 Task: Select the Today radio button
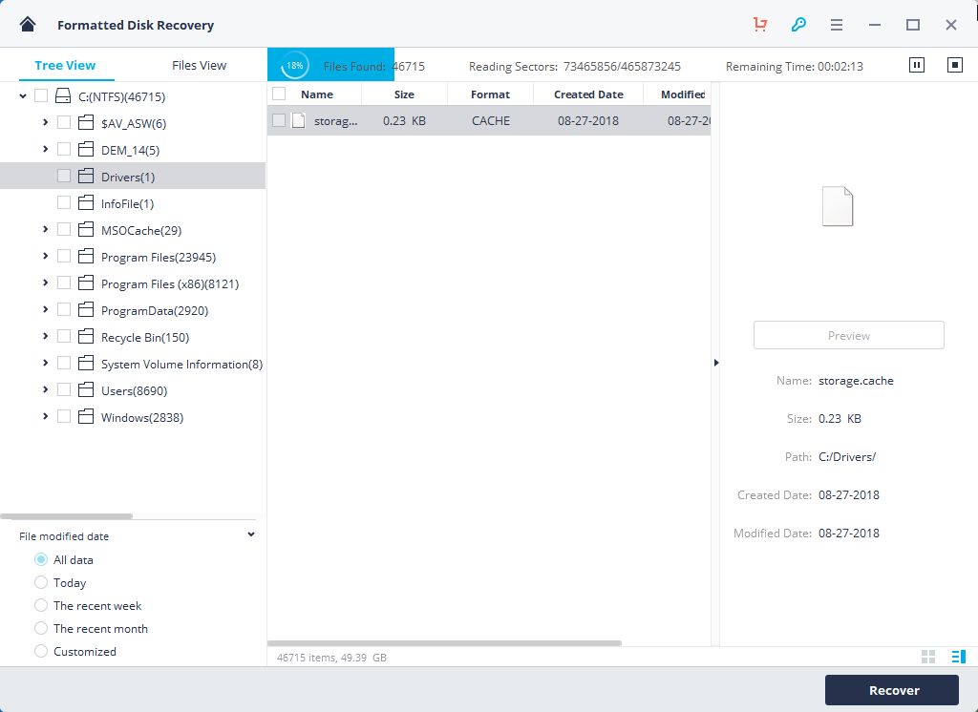41,582
